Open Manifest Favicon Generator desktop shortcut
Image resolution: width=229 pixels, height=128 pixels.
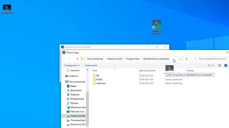click(x=157, y=27)
